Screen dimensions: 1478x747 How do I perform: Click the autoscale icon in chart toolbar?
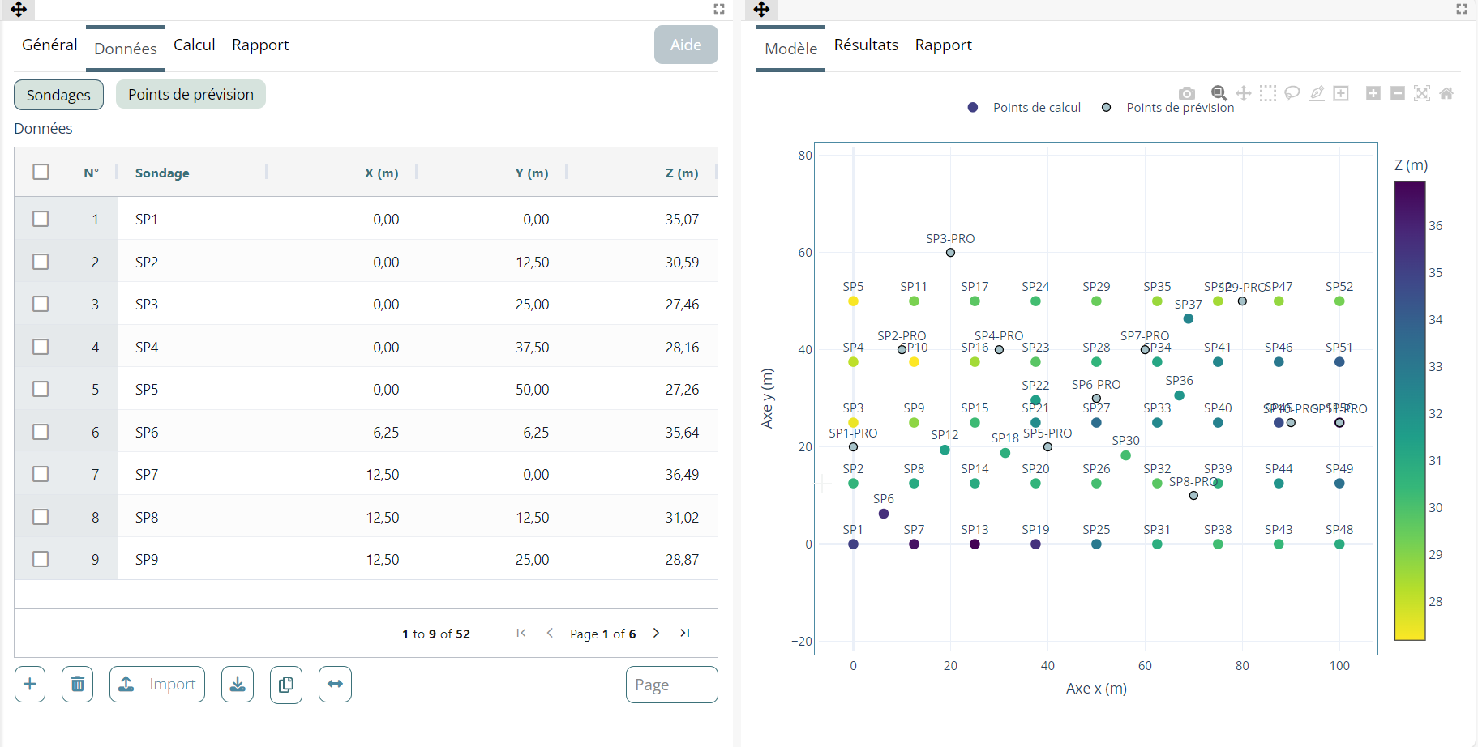(x=1422, y=93)
